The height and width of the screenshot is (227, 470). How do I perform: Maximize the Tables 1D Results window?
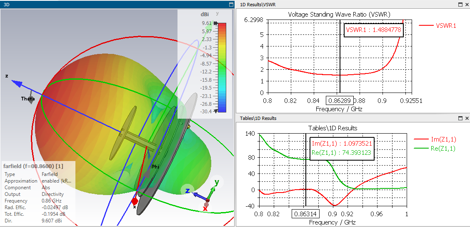(461, 118)
